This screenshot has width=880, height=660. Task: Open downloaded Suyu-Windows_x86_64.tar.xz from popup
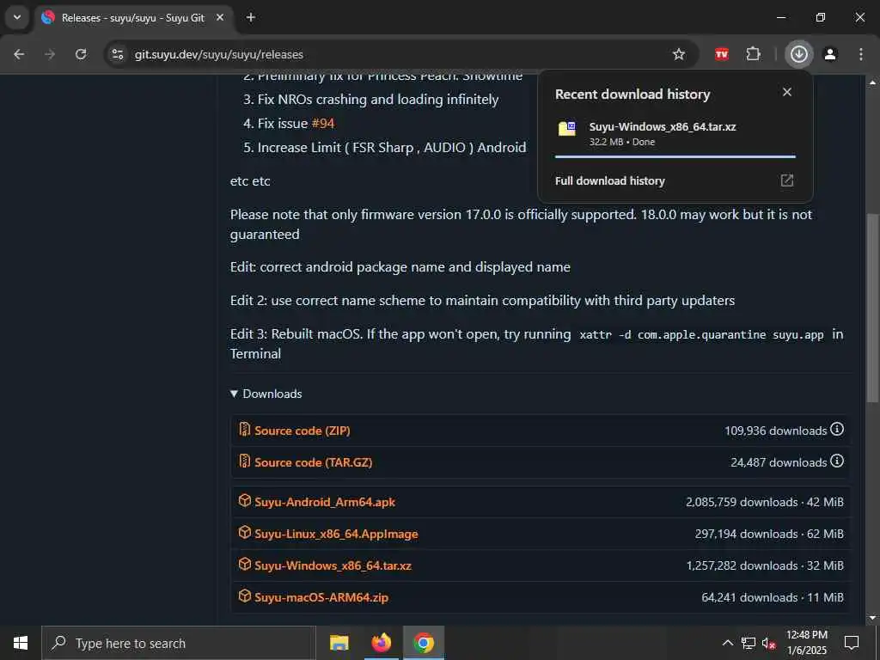click(663, 127)
